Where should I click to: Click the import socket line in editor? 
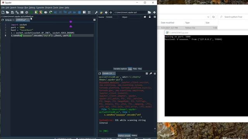tap(19, 25)
